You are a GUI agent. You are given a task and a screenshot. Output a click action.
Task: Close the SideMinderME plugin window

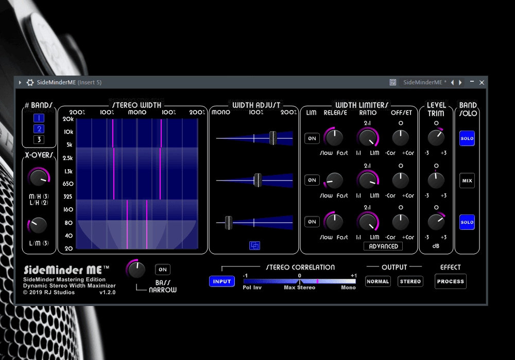coord(482,82)
